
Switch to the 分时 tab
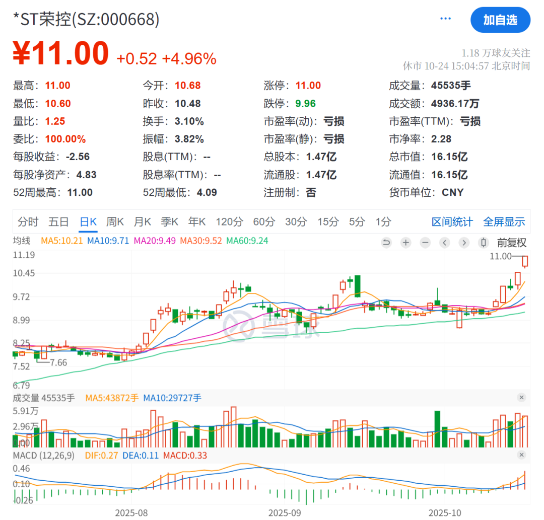pyautogui.click(x=28, y=221)
